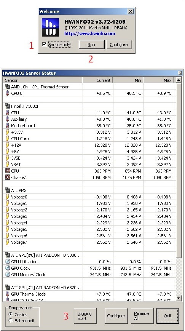Click the scrollbar down arrow
Image resolution: width=185 pixels, height=331 pixels.
[179, 298]
